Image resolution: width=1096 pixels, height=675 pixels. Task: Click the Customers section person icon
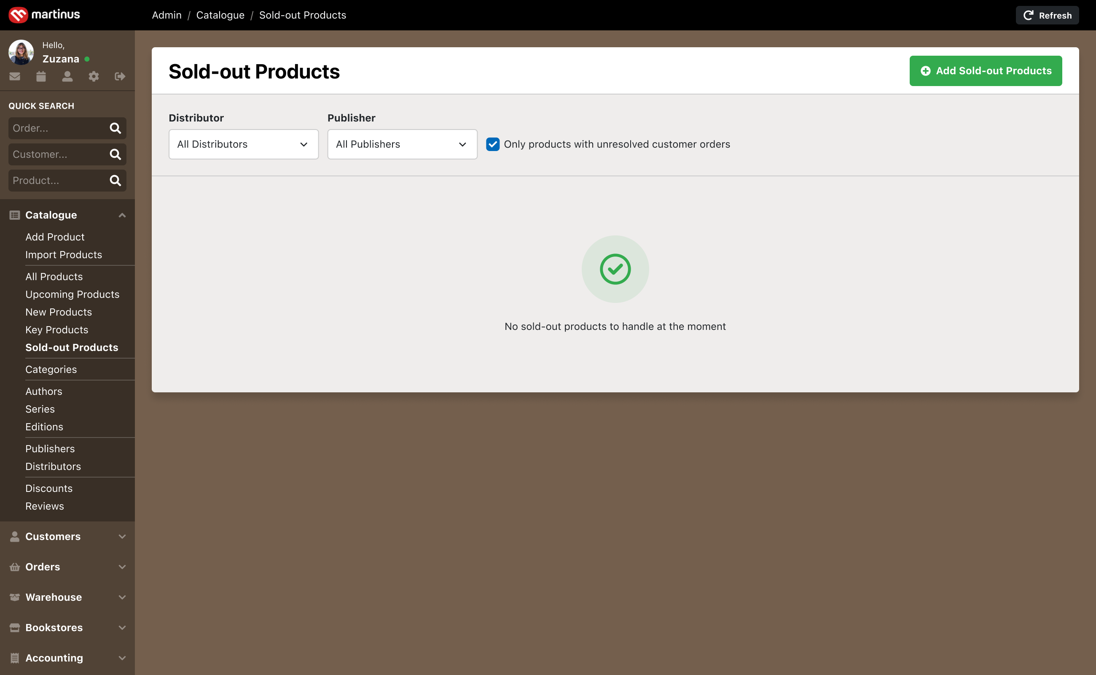[15, 537]
